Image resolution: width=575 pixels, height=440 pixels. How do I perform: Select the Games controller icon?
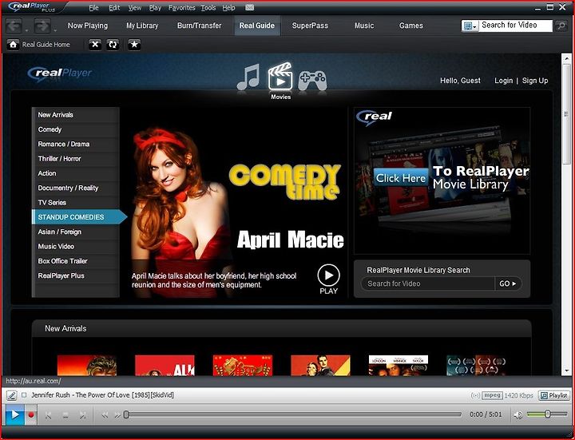pyautogui.click(x=312, y=80)
